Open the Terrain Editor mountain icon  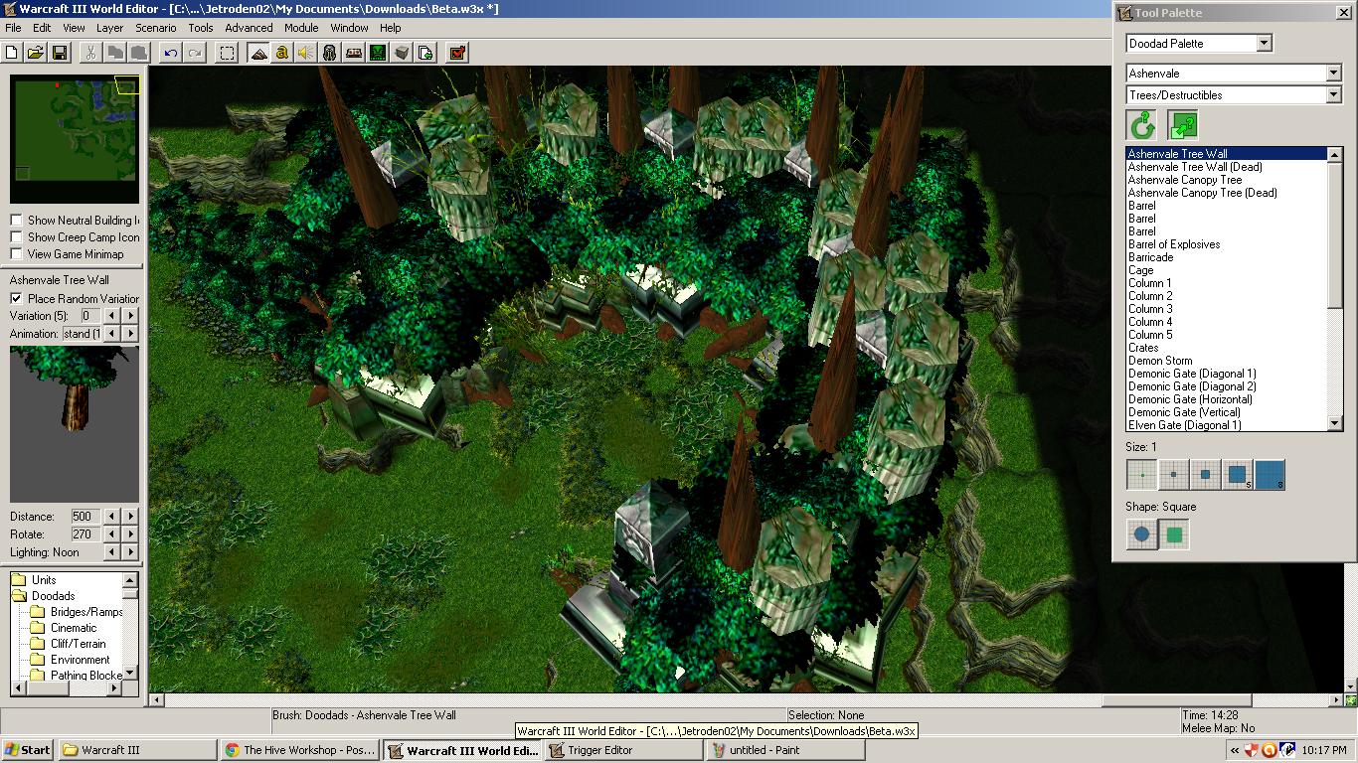pos(258,53)
